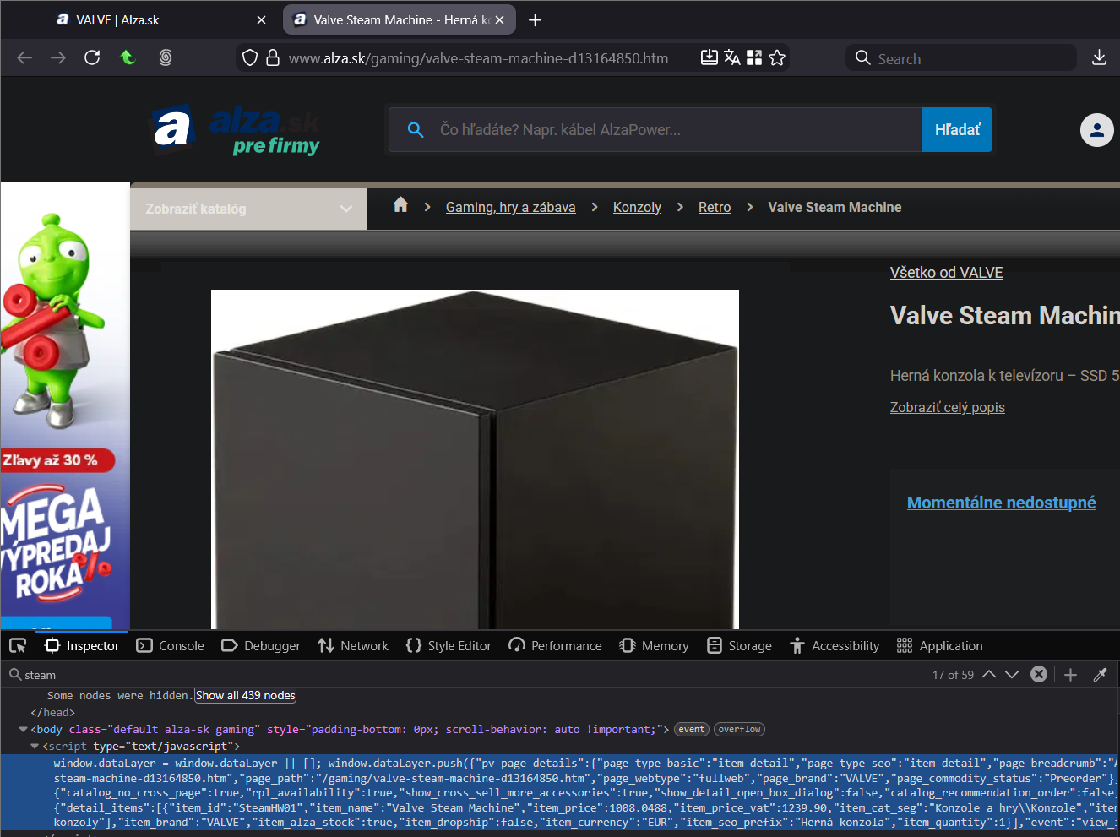The height and width of the screenshot is (837, 1120).
Task: Collapse the script element node
Action: point(35,746)
